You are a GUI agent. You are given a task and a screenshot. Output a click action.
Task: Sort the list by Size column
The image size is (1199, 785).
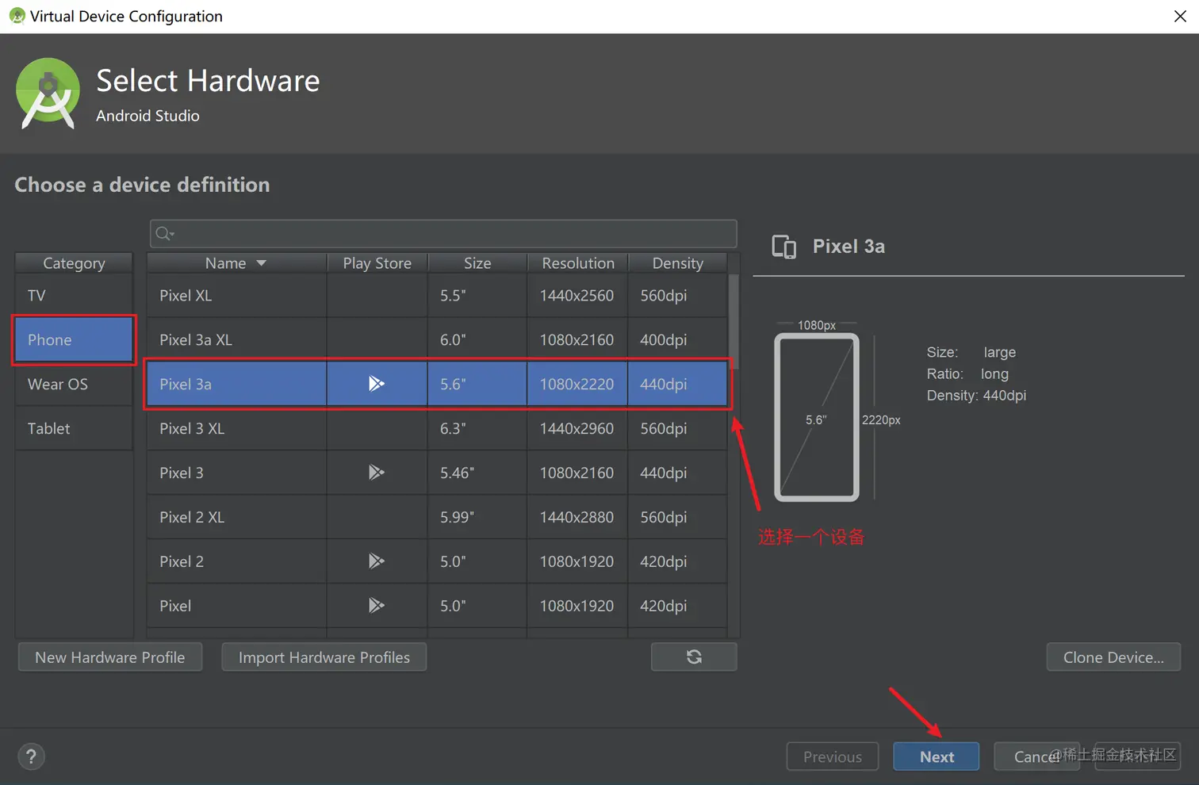coord(477,263)
